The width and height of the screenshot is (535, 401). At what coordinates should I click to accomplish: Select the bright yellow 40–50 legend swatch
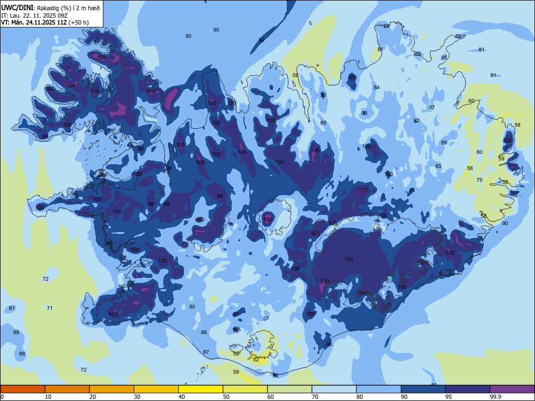pyautogui.click(x=201, y=389)
